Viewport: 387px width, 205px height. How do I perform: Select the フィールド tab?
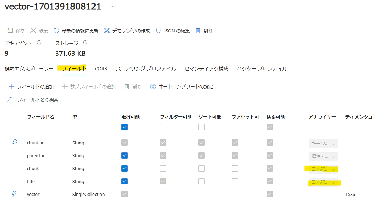pyautogui.click(x=74, y=69)
